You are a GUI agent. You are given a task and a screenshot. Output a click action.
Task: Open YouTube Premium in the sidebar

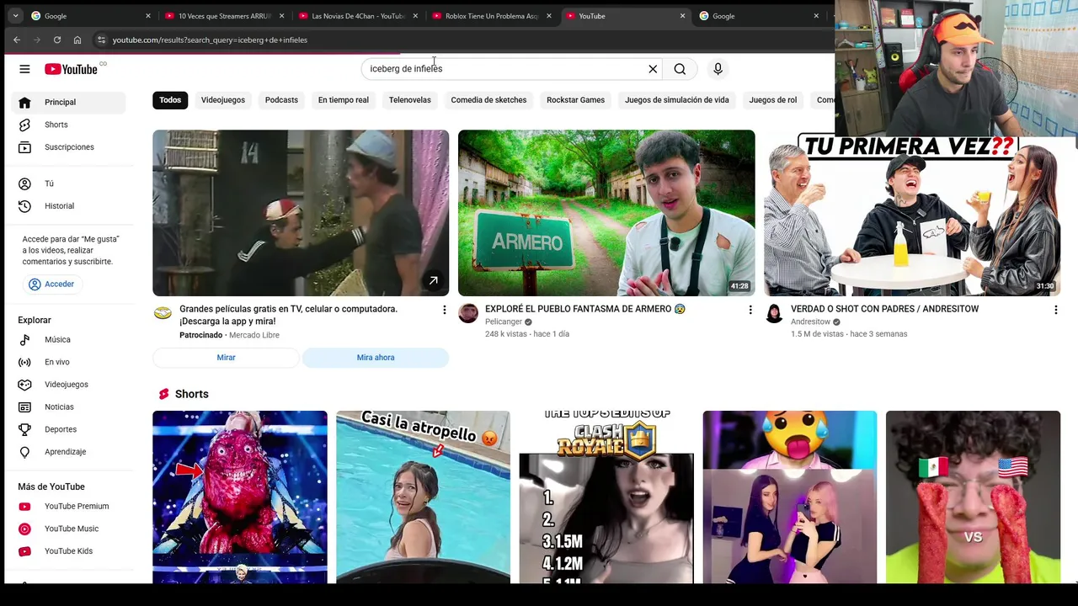point(69,507)
